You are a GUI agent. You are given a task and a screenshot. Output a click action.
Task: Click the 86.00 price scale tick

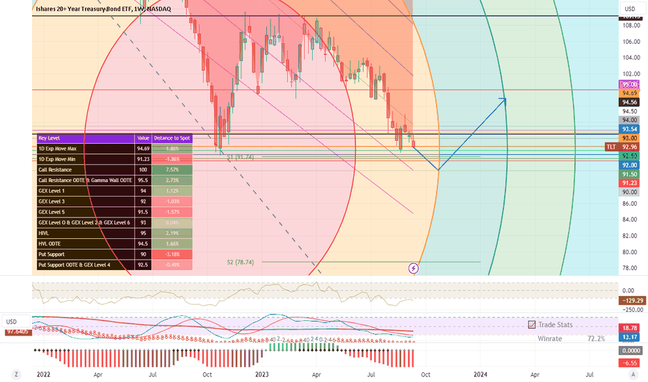630,204
